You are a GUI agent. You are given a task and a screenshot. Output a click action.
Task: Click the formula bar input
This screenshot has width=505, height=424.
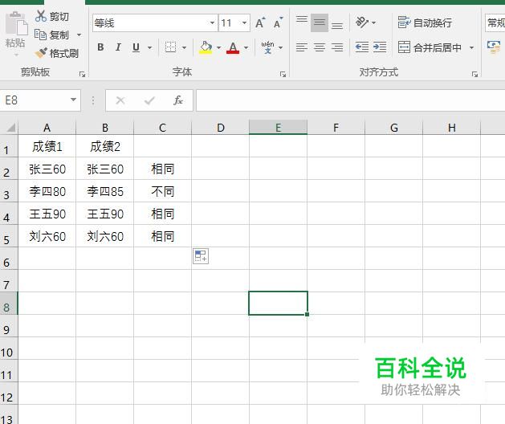click(350, 100)
